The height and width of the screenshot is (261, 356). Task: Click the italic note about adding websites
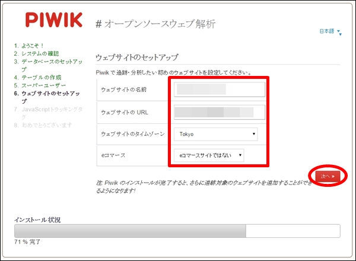pyautogui.click(x=204, y=187)
